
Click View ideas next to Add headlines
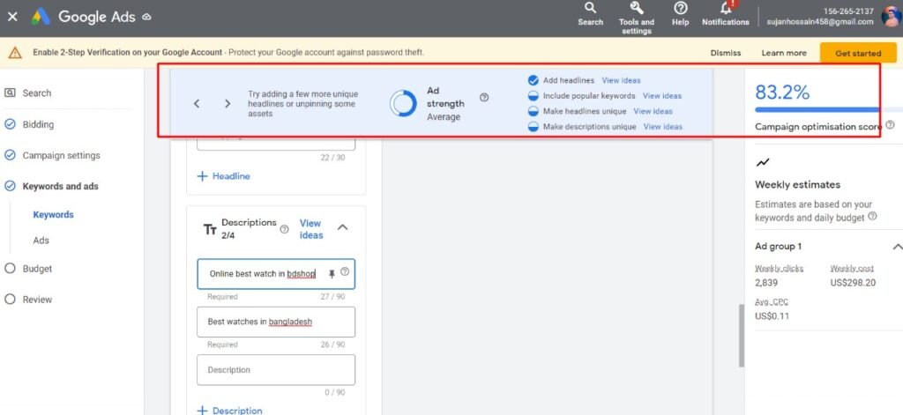621,80
